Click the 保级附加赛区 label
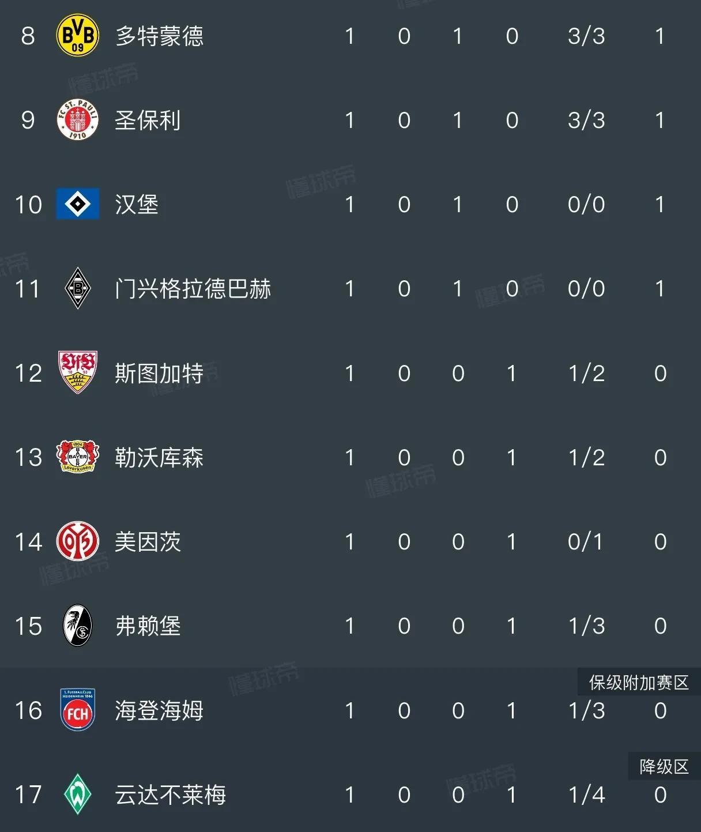The width and height of the screenshot is (701, 832). point(639,683)
